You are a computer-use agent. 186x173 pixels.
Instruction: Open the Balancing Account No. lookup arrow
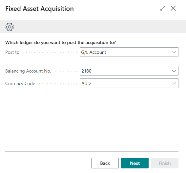pos(174,71)
